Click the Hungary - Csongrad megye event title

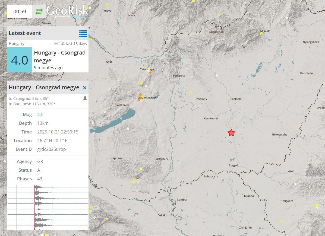click(60, 56)
